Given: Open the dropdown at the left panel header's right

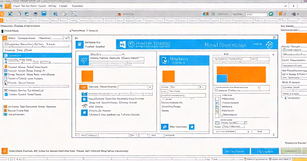Looking at the screenshot, I should (67, 38).
